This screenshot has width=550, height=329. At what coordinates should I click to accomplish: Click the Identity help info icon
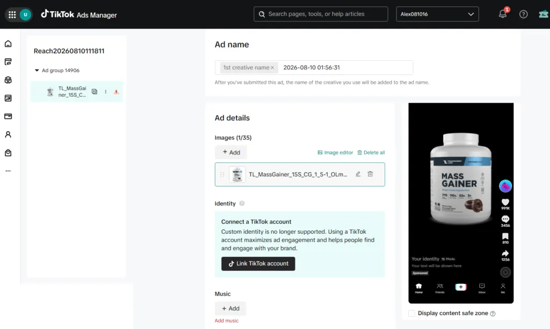(242, 203)
